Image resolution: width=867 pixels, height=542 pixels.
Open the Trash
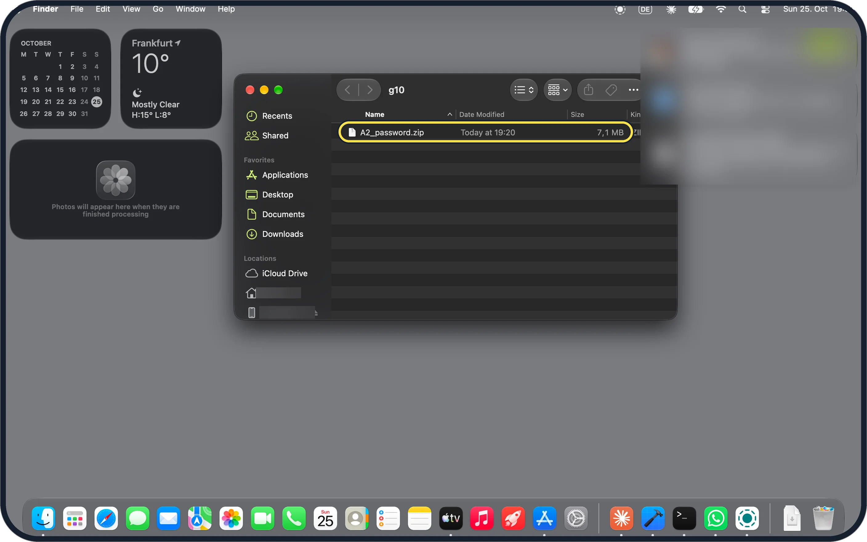pyautogui.click(x=823, y=518)
